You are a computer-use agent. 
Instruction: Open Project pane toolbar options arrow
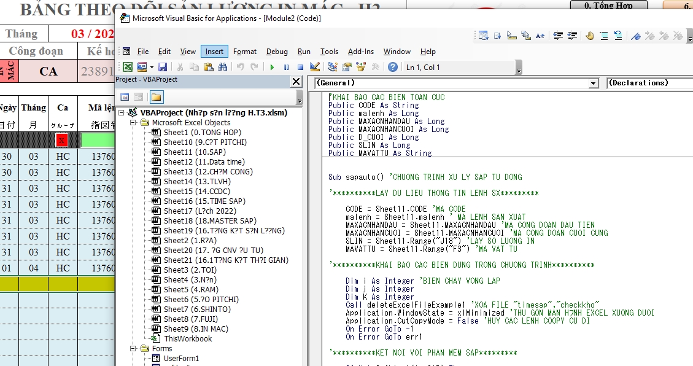300,98
